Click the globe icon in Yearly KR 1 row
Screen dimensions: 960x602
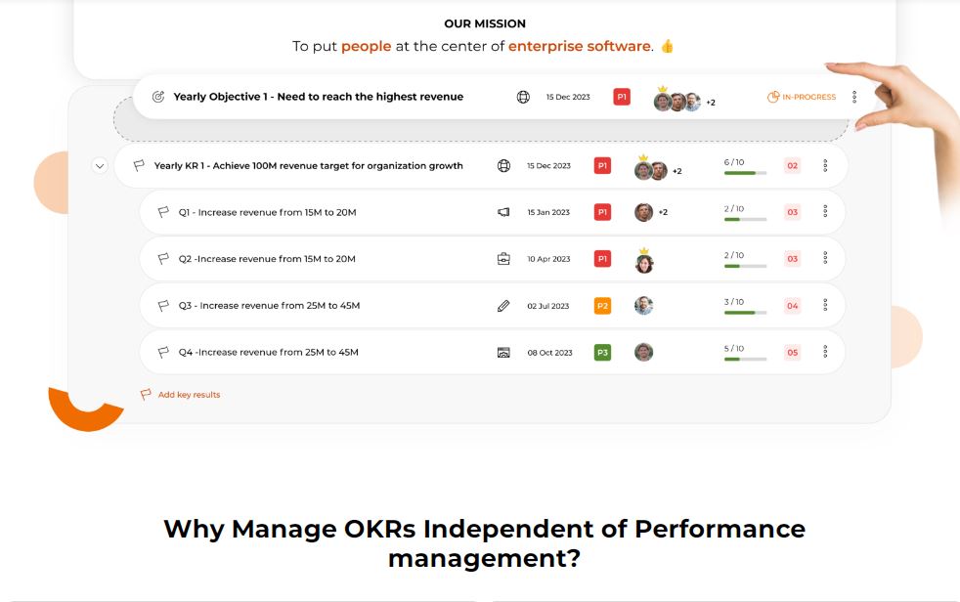pyautogui.click(x=503, y=166)
